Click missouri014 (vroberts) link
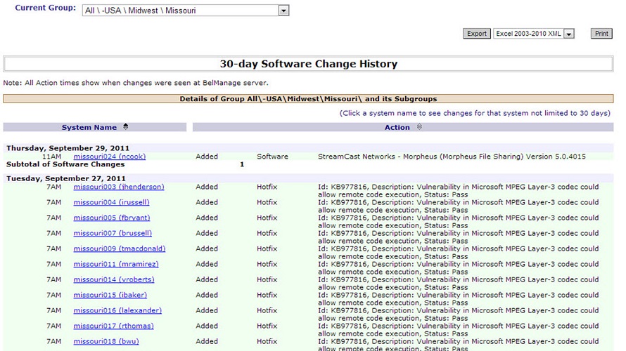The width and height of the screenshot is (626, 351). pyautogui.click(x=113, y=280)
